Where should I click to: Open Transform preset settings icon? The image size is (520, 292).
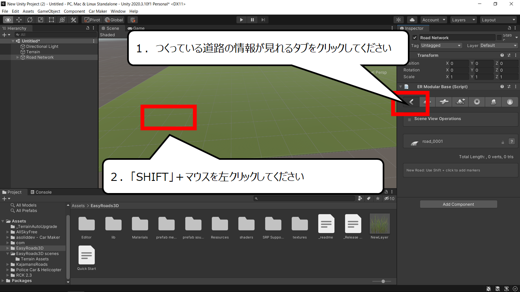(509, 55)
